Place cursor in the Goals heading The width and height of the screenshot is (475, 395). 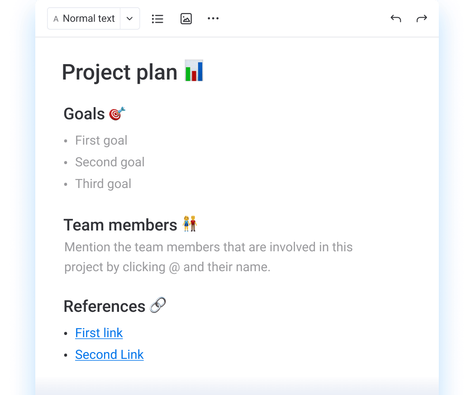[x=84, y=114]
